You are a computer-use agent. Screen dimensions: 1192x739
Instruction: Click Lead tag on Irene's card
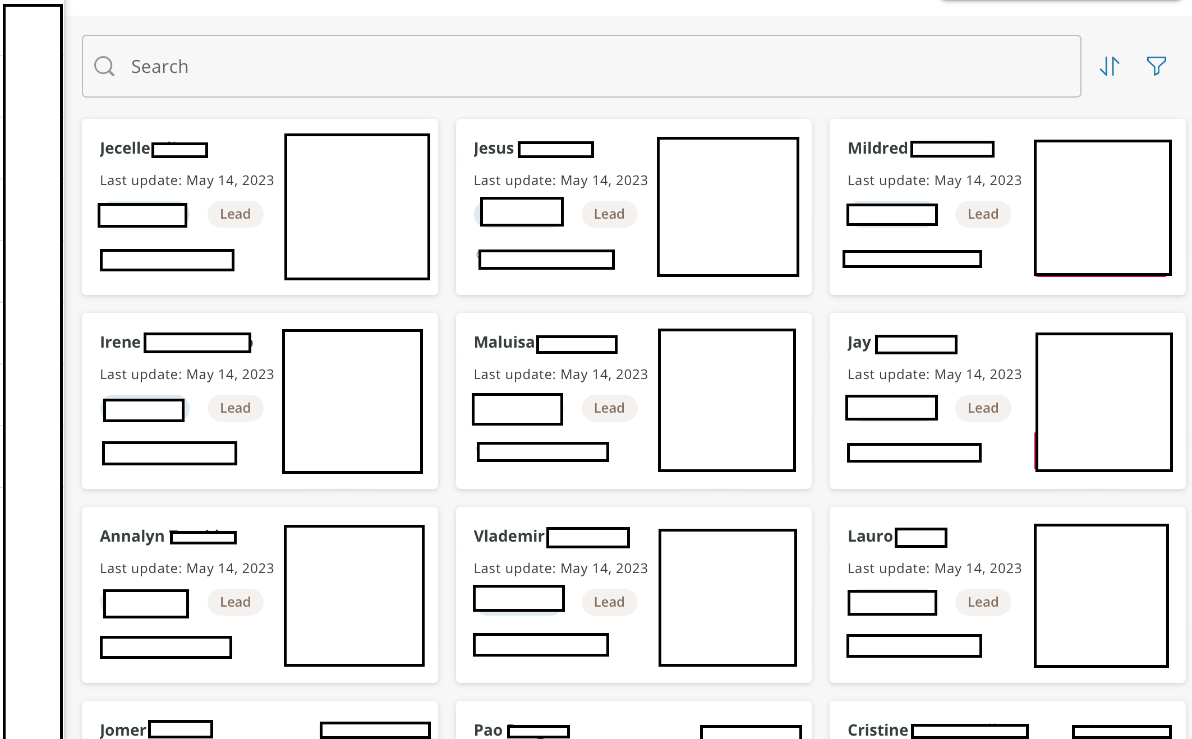point(235,408)
